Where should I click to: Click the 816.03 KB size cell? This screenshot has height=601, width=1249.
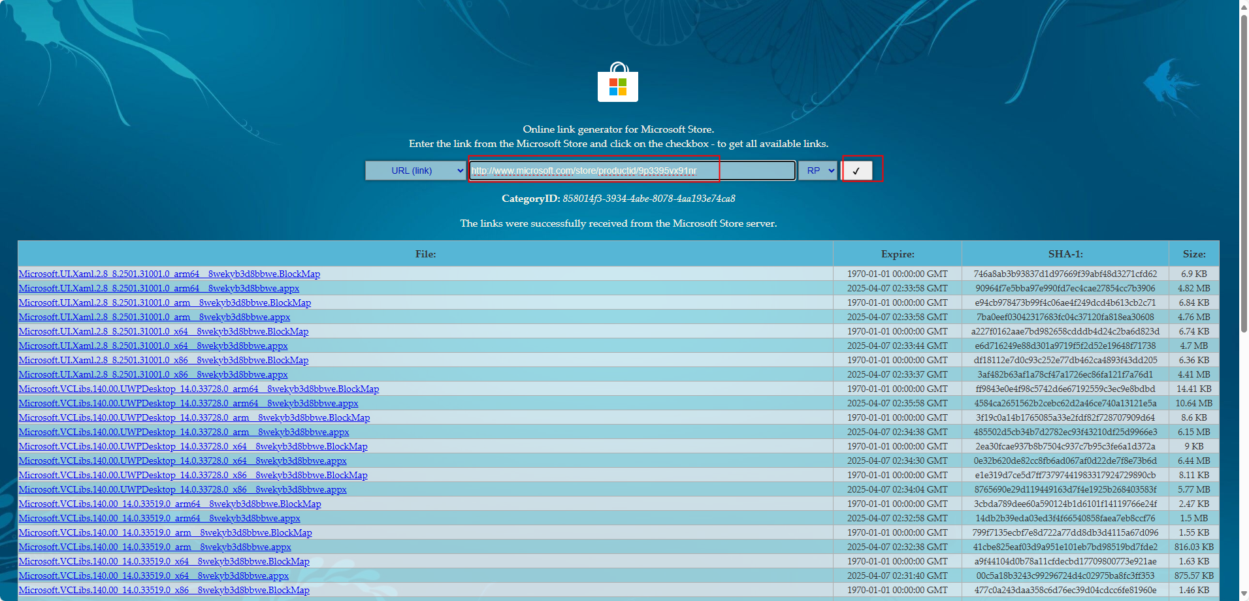[1194, 547]
